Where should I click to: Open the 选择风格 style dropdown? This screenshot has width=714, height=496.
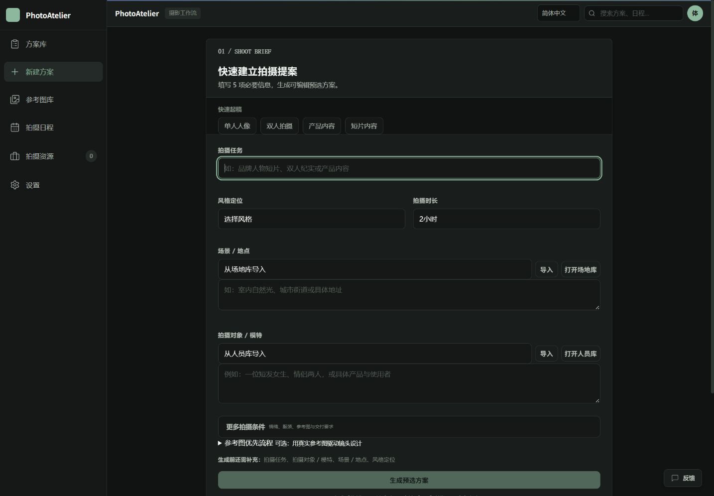coord(311,219)
